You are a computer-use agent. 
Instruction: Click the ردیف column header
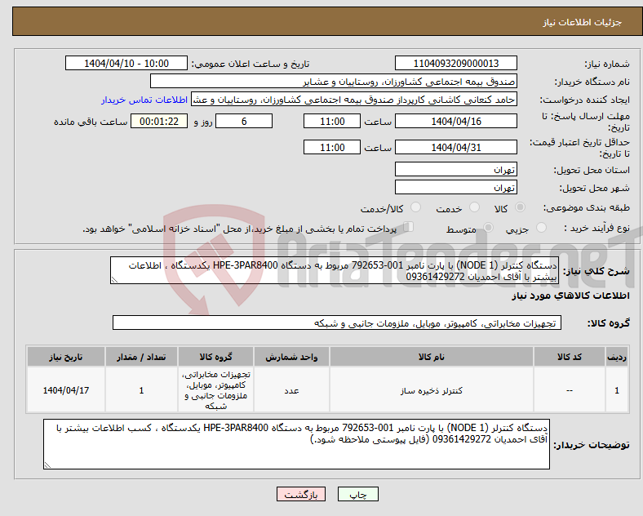617,357
